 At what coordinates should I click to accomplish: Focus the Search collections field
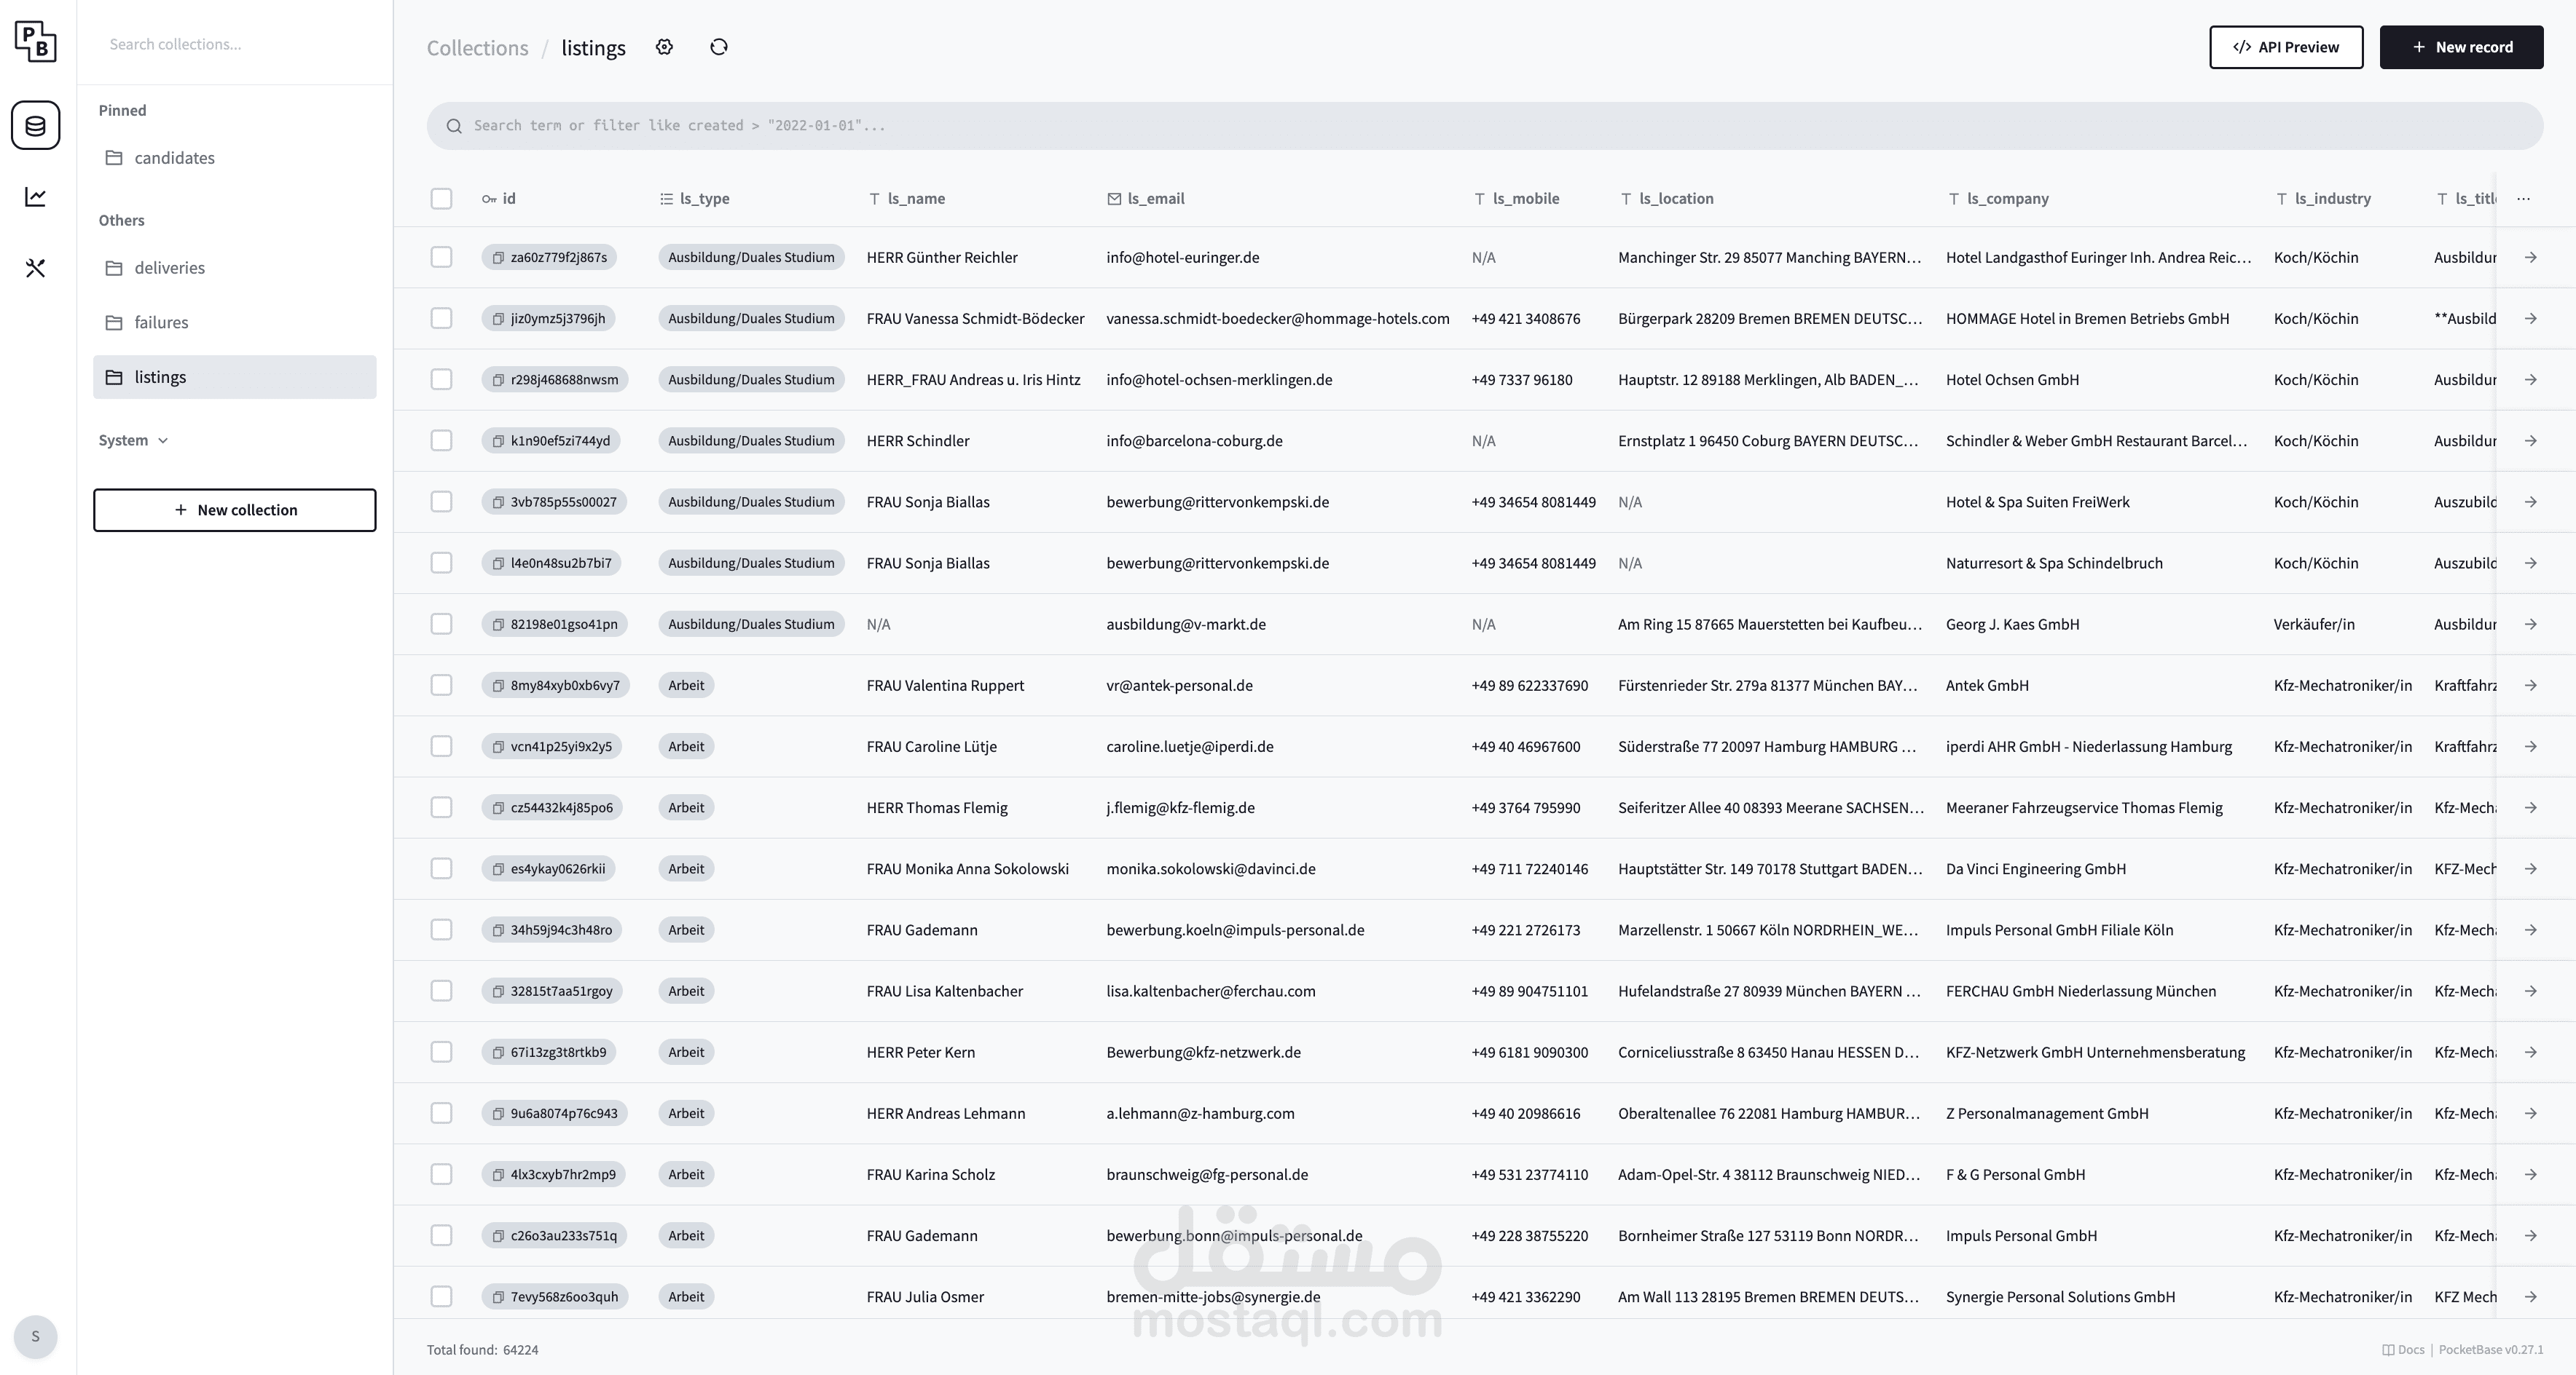click(x=235, y=43)
